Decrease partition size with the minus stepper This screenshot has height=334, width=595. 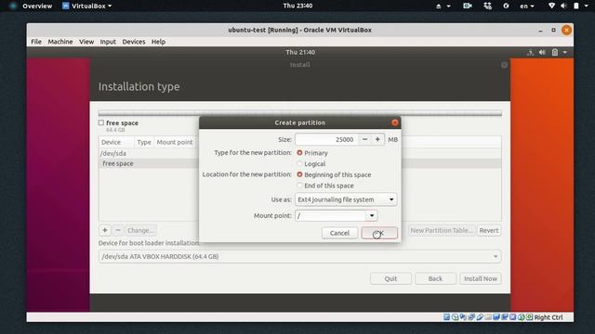click(364, 139)
